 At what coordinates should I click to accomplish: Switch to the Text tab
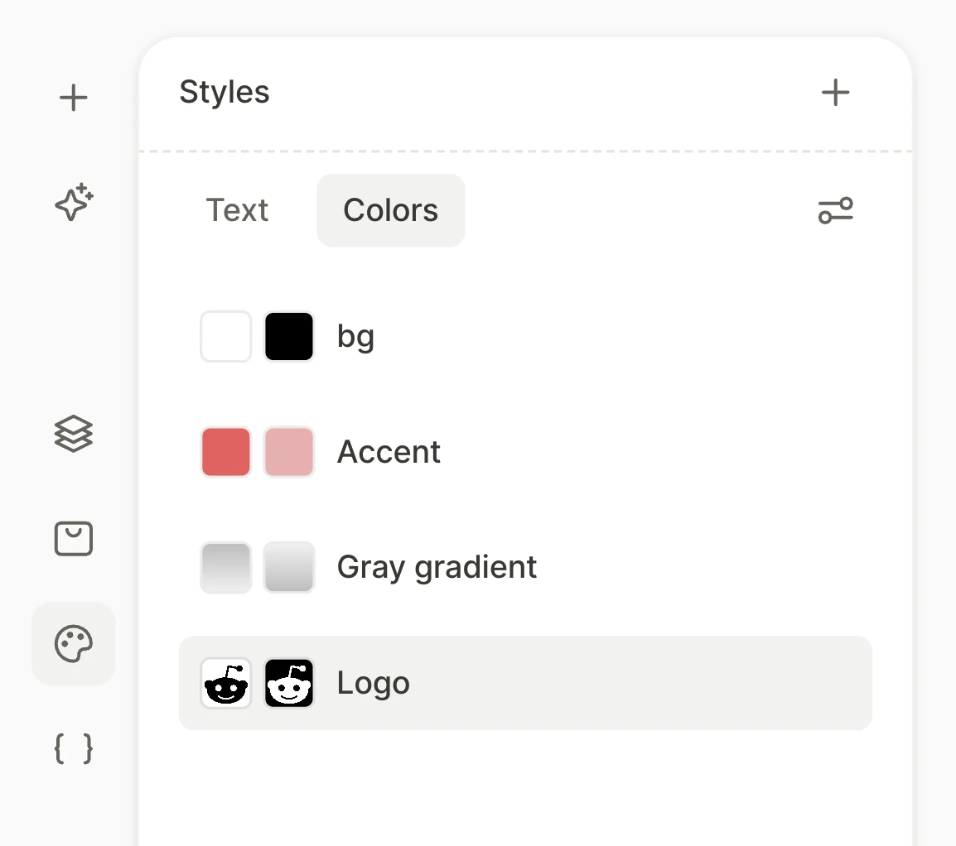[x=237, y=210]
